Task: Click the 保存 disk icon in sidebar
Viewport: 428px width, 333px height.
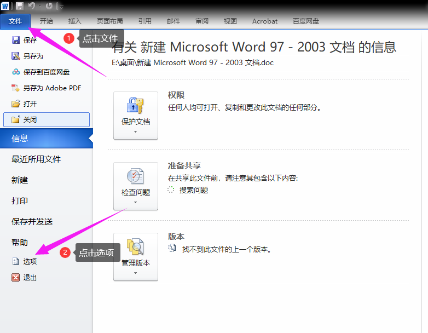Action: pos(16,40)
